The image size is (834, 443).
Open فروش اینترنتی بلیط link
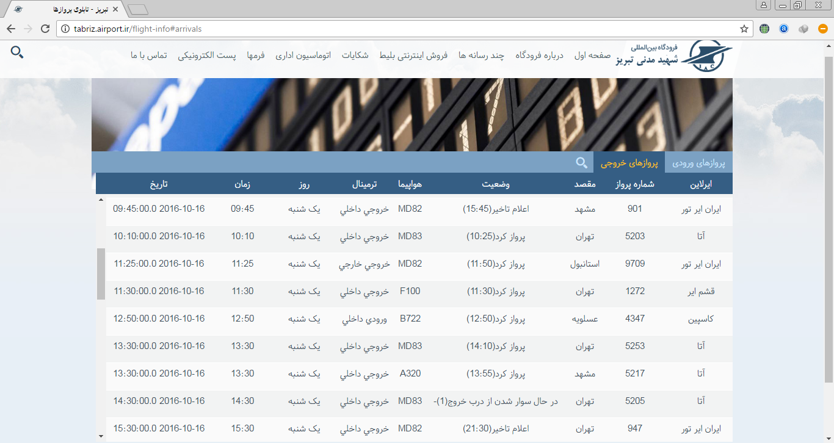(414, 56)
